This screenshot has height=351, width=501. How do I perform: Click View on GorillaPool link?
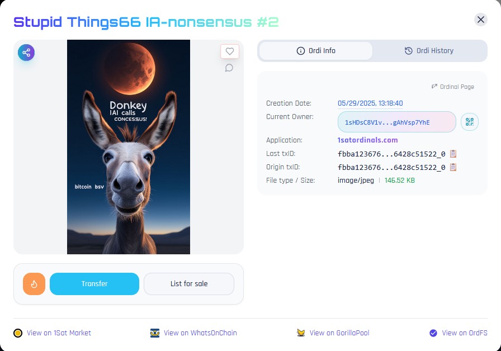point(339,333)
